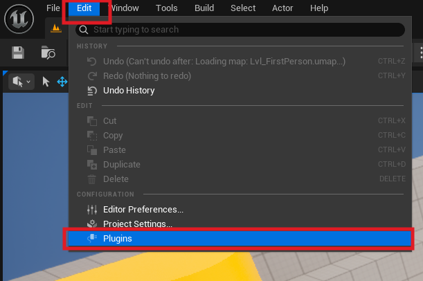The width and height of the screenshot is (423, 281).
Task: Open the Actor menu
Action: click(282, 8)
